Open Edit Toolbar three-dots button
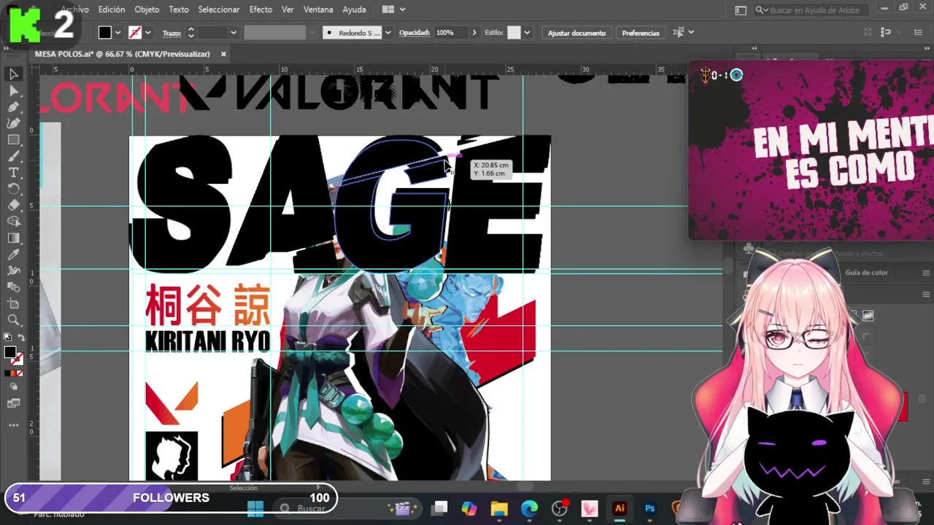This screenshot has width=934, height=525. (13, 425)
